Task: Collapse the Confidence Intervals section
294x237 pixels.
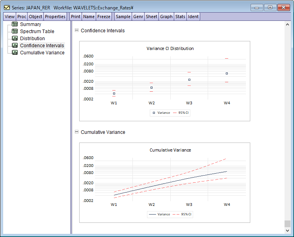Action: pos(77,31)
